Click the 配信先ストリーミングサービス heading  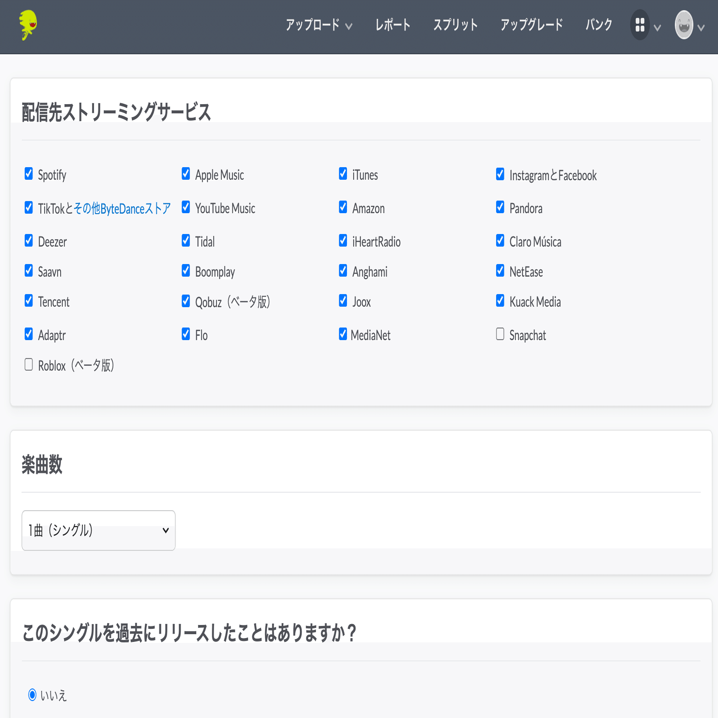(116, 112)
